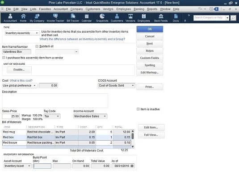Open the Accountant center icon
Screen dimensions: 239x179
[10, 18]
